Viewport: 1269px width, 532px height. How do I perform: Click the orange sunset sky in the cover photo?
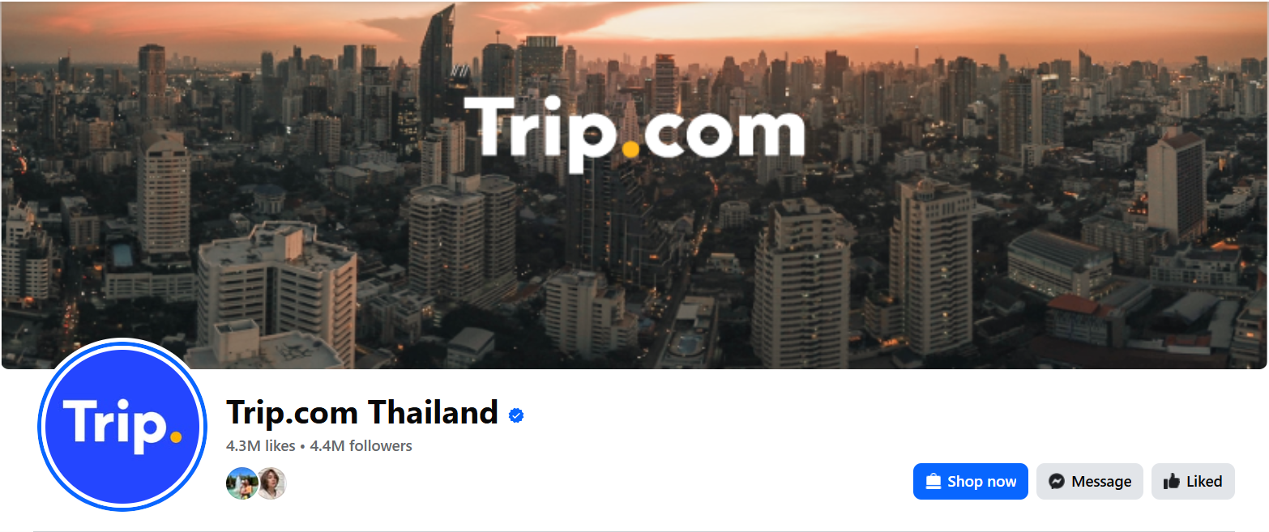point(891,24)
